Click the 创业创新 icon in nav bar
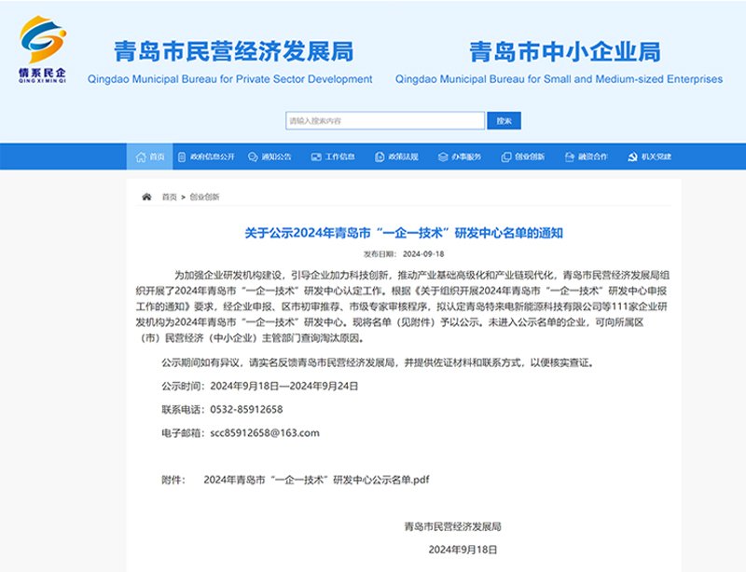 [x=505, y=157]
